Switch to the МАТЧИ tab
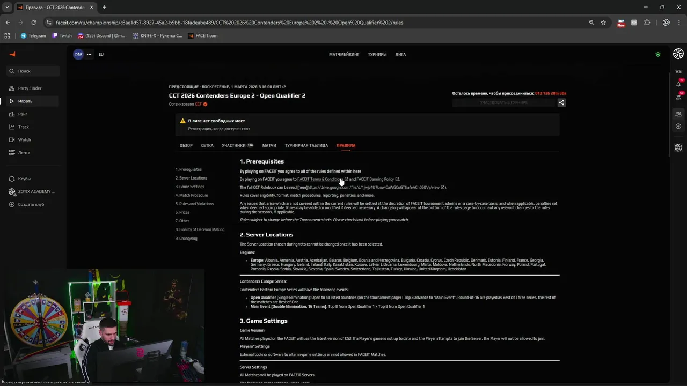Screen dimensions: 687x386 269,145
